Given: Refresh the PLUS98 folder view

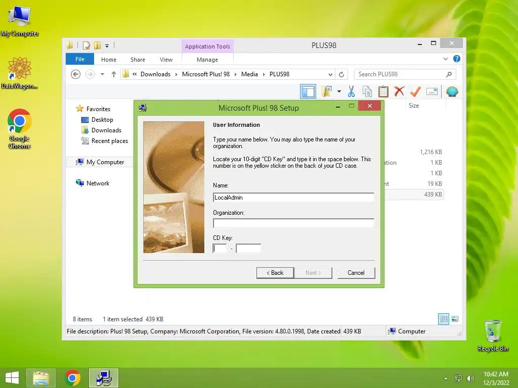Looking at the screenshot, I should point(341,74).
